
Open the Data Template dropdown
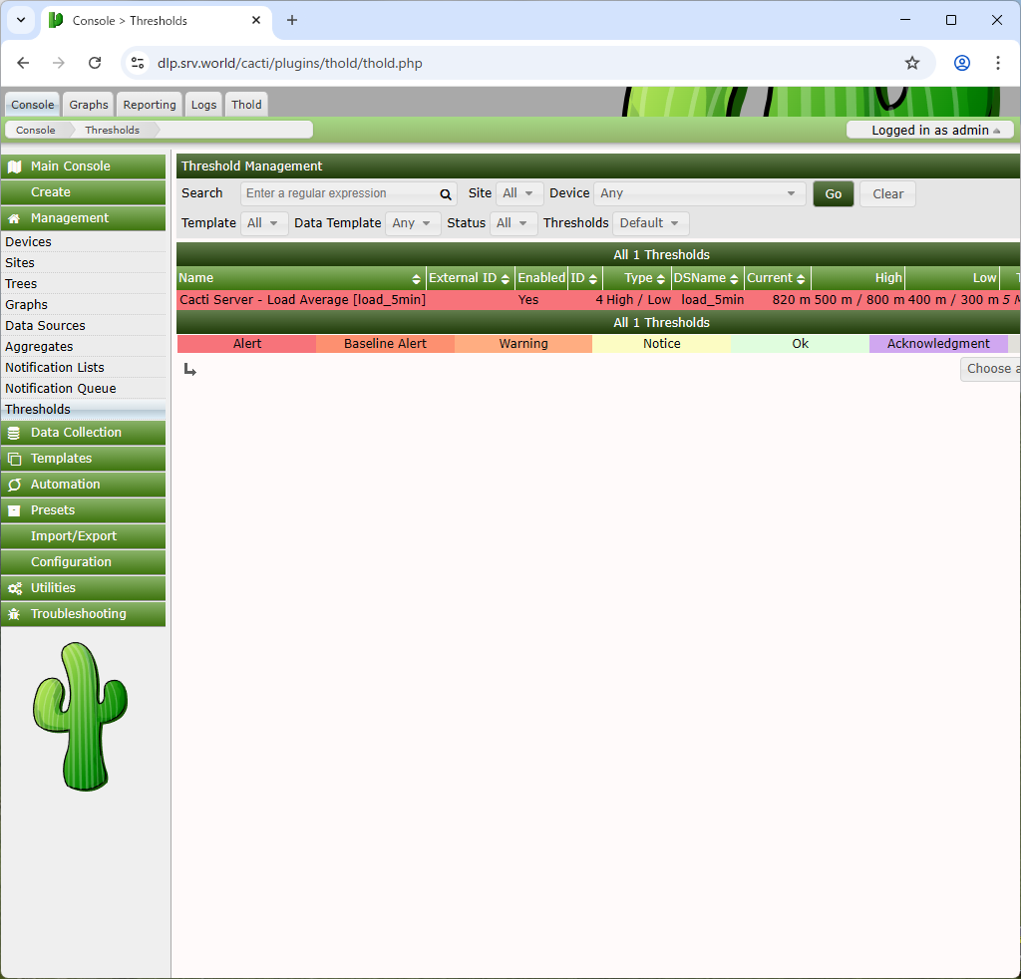[x=412, y=223]
